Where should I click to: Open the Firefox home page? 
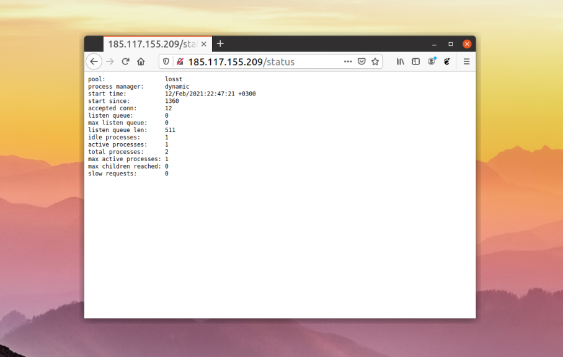pyautogui.click(x=141, y=62)
